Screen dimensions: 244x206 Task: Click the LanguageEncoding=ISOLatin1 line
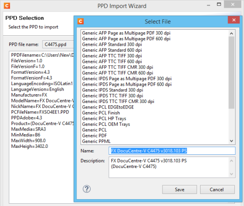click(42, 84)
